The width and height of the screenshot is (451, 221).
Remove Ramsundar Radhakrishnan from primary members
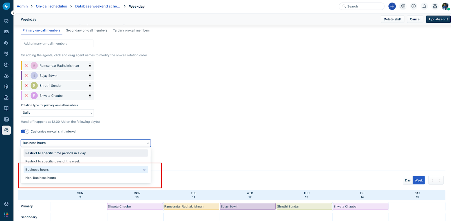coord(27,65)
